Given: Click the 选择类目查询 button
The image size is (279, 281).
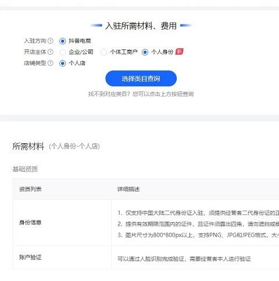Looking at the screenshot, I should pos(141,79).
